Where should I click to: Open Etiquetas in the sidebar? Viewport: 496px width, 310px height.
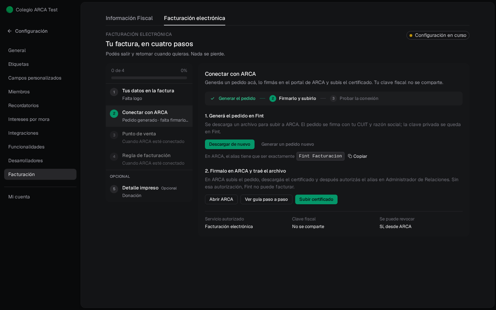[40, 64]
